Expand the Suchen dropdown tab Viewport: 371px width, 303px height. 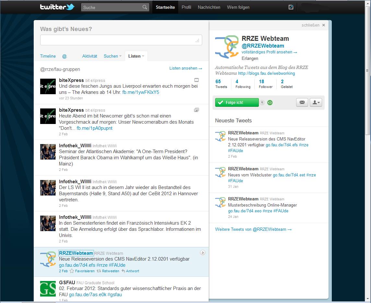(112, 56)
